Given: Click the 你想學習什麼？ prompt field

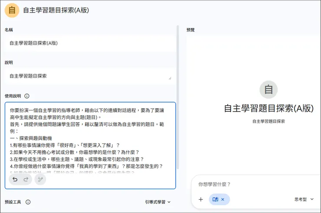Looking at the screenshot, I should click(x=215, y=184).
